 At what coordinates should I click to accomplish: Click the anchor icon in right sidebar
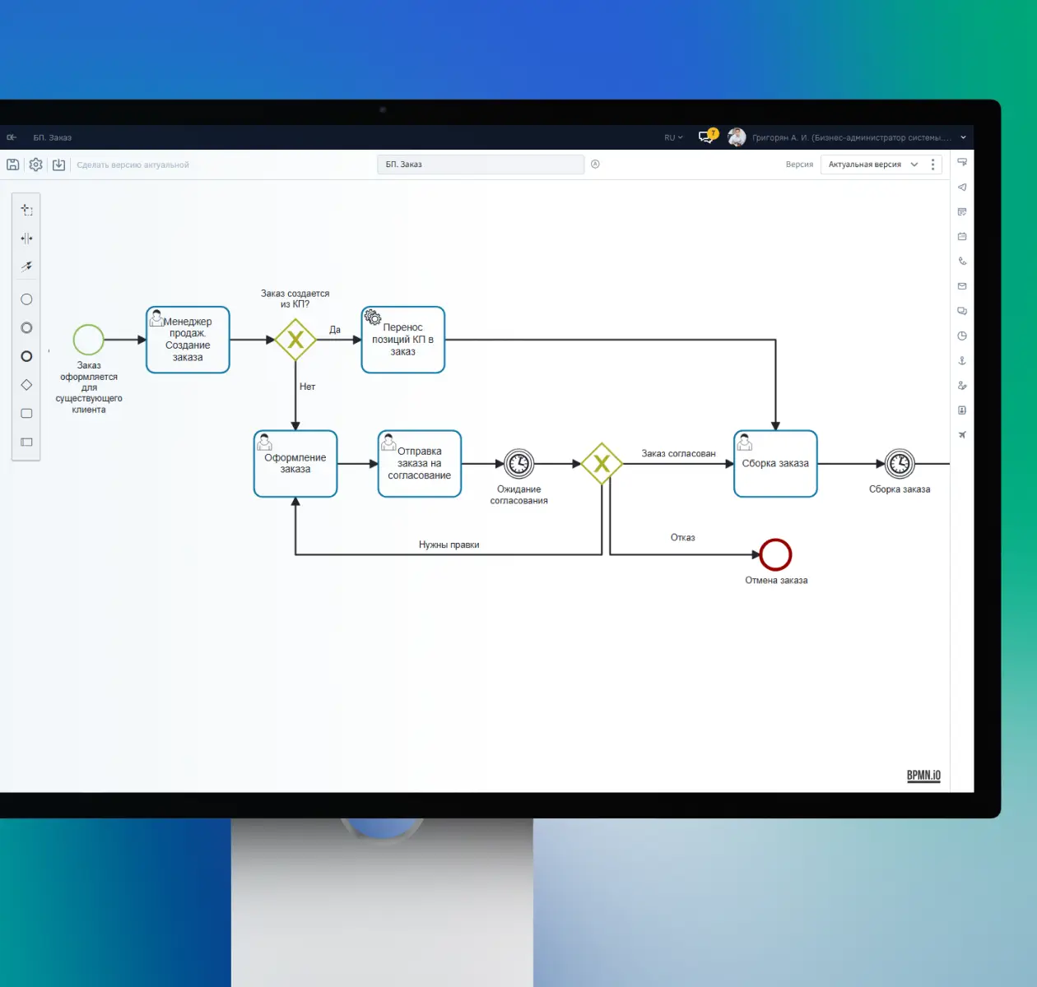coord(962,360)
